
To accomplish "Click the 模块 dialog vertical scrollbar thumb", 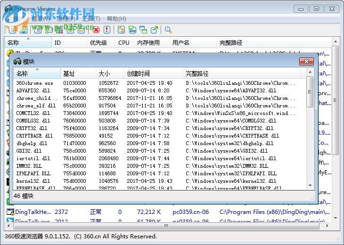I will (x=310, y=92).
